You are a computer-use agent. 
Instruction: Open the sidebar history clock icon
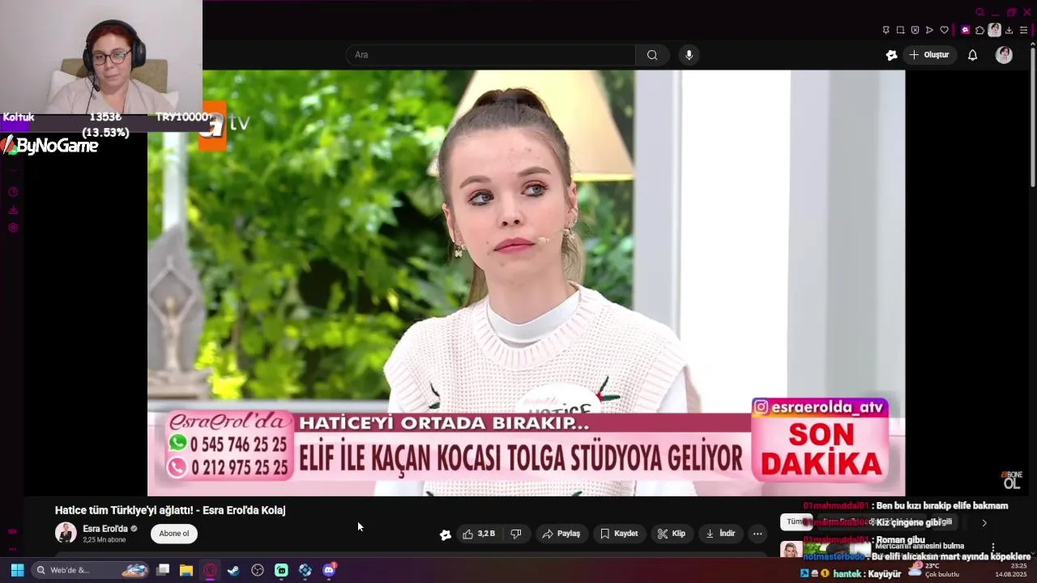13,192
